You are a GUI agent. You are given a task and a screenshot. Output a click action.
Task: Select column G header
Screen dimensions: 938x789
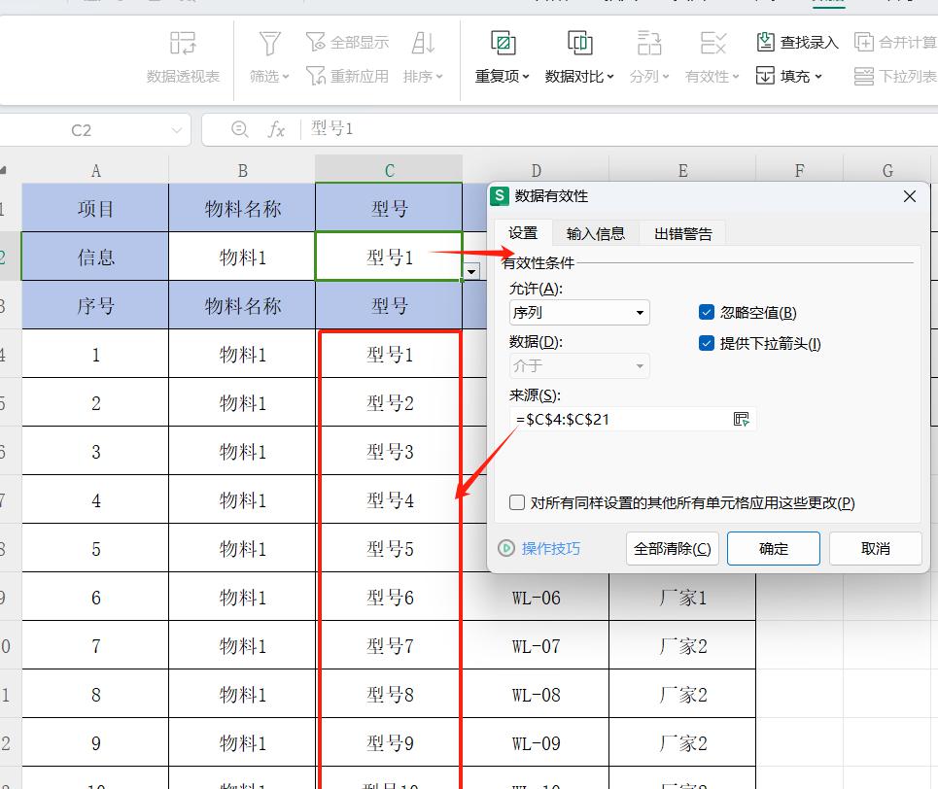pyautogui.click(x=887, y=170)
